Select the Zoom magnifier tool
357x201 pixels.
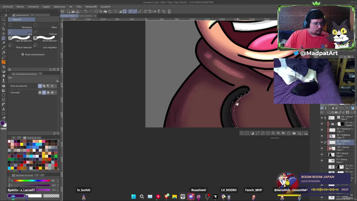point(4,19)
